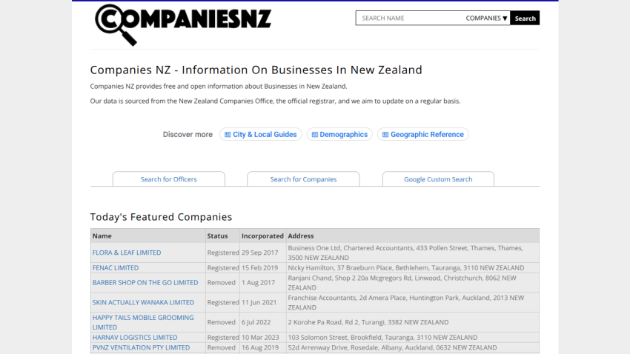Click the City & Local Guides icon
Screen dimensions: 630x354
pos(228,135)
